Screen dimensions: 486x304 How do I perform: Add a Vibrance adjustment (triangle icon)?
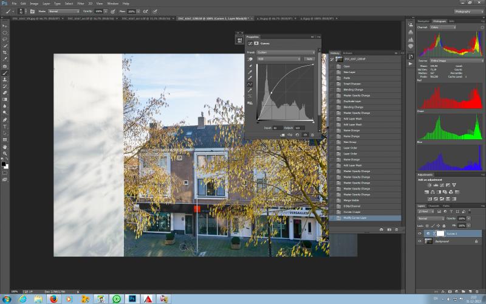pos(454,185)
